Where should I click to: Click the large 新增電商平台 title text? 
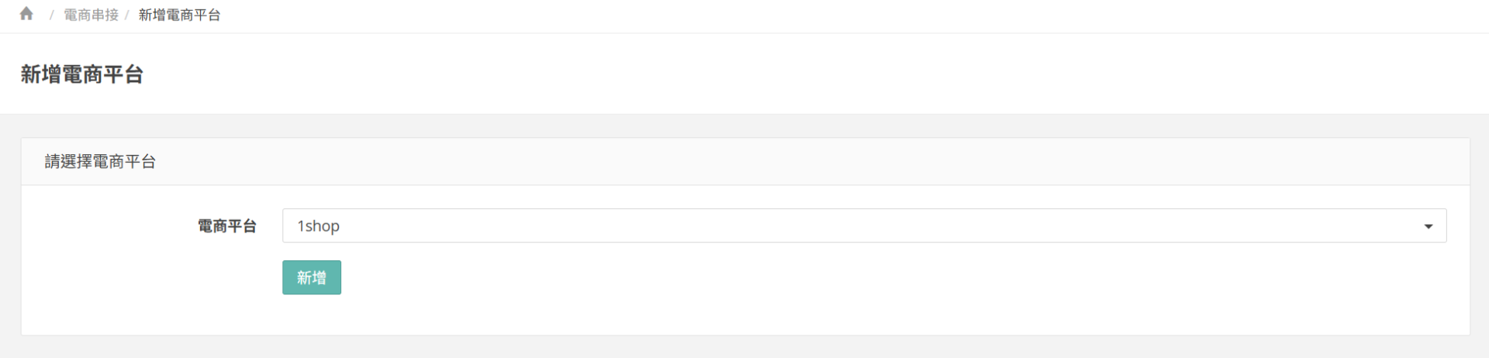pyautogui.click(x=82, y=74)
